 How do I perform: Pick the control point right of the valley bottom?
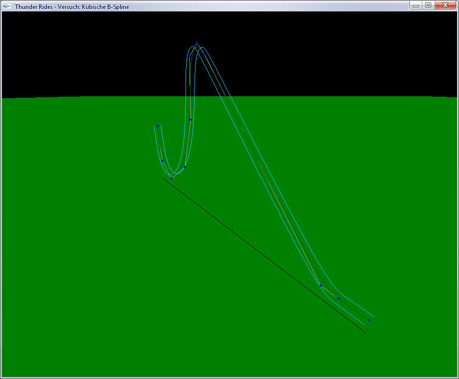coord(185,167)
